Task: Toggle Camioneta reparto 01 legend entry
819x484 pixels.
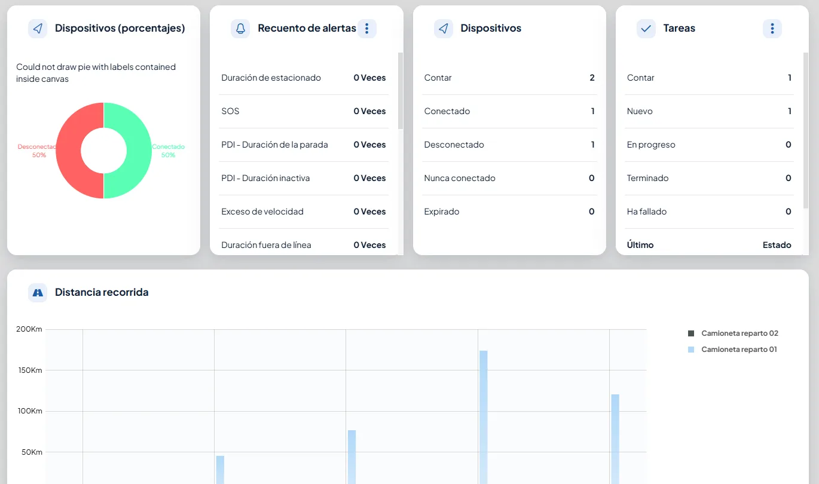Action: click(733, 350)
